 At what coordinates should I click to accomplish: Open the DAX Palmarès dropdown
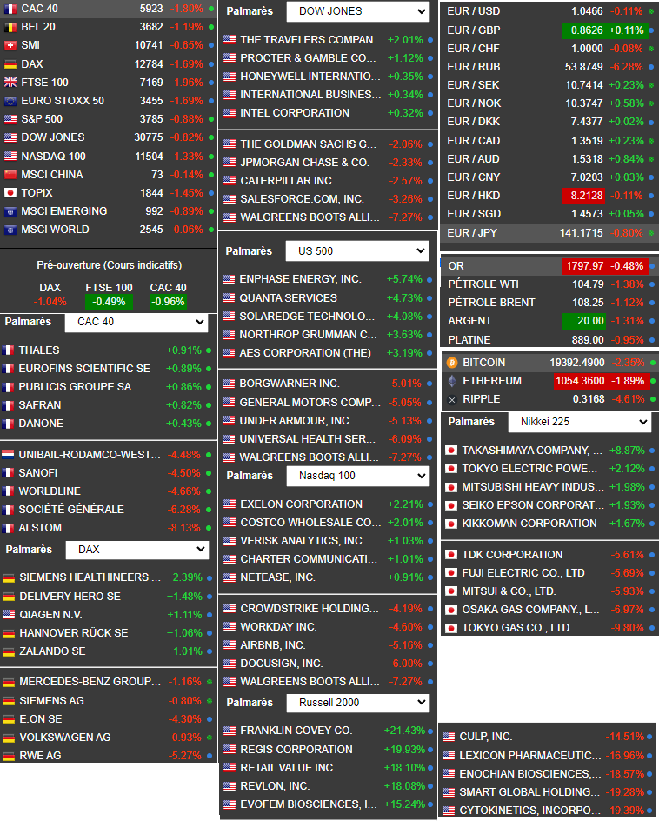click(136, 550)
